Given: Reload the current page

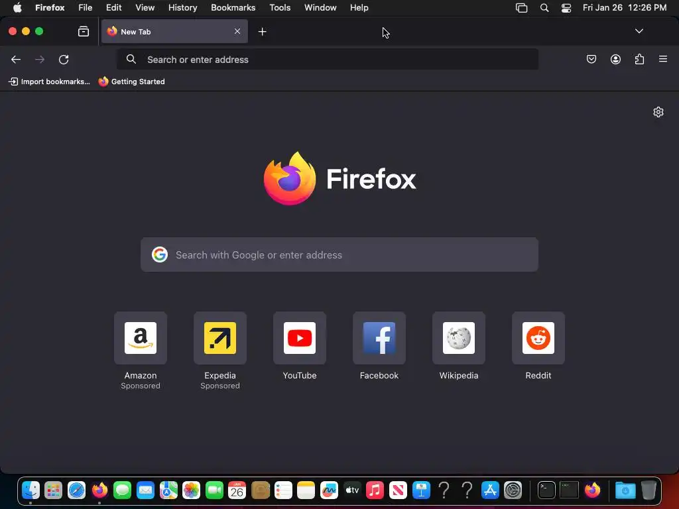Looking at the screenshot, I should pos(64,59).
